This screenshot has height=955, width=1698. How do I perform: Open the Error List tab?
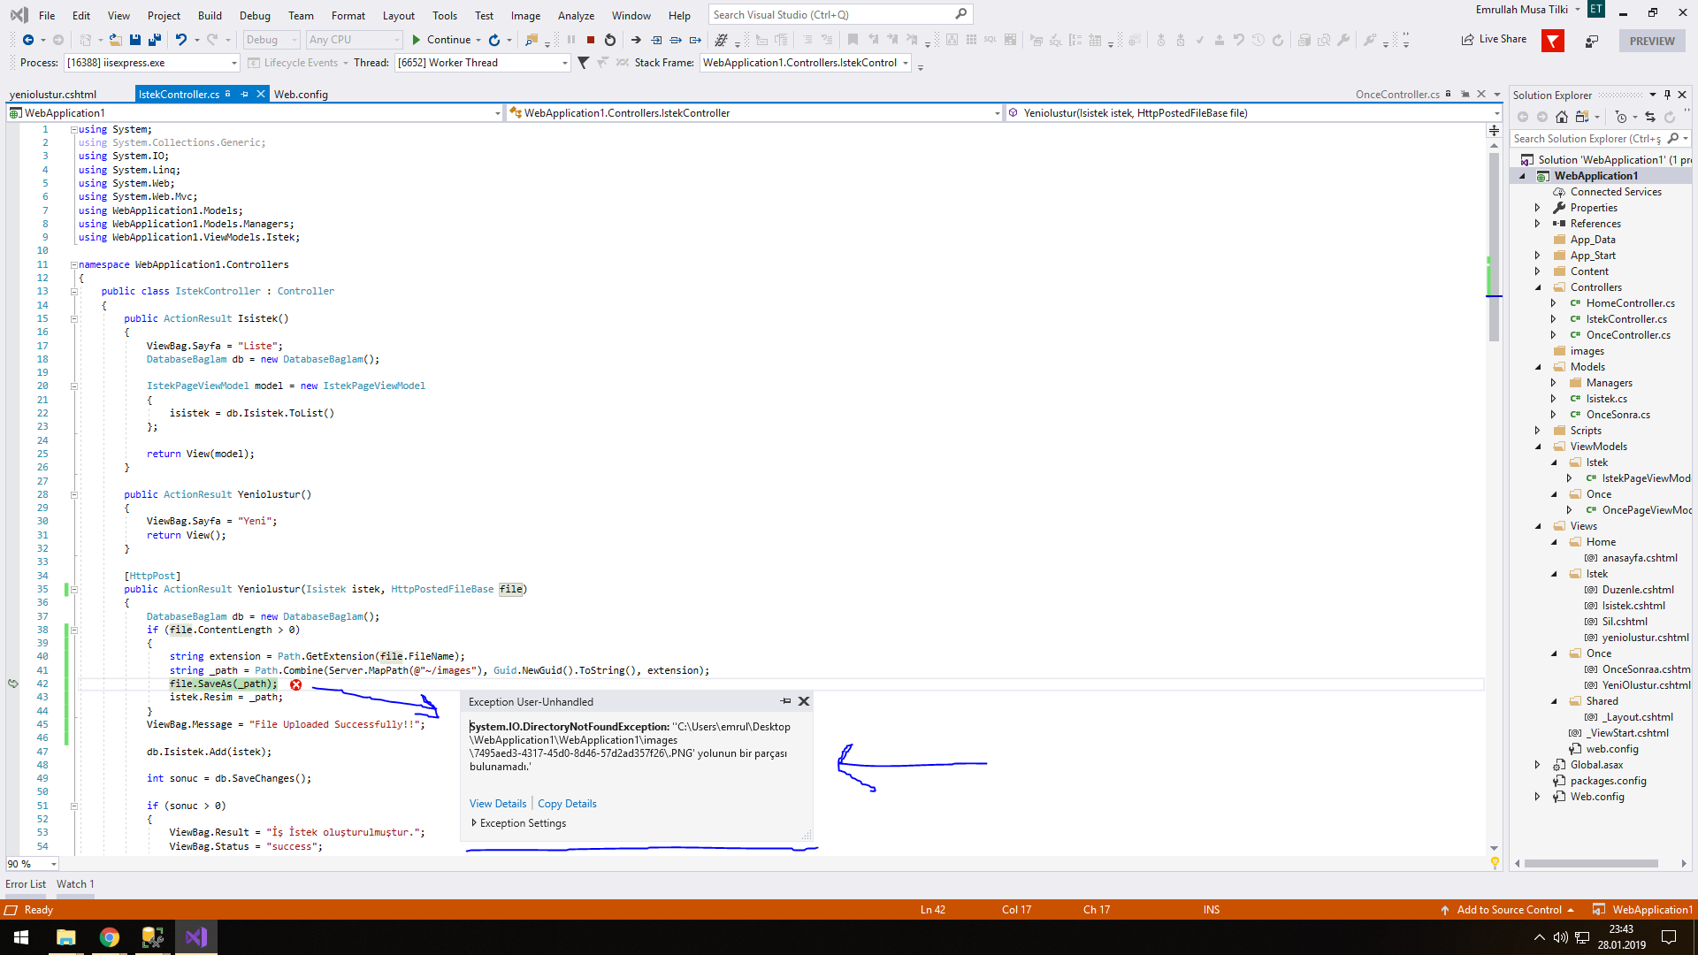pyautogui.click(x=26, y=884)
